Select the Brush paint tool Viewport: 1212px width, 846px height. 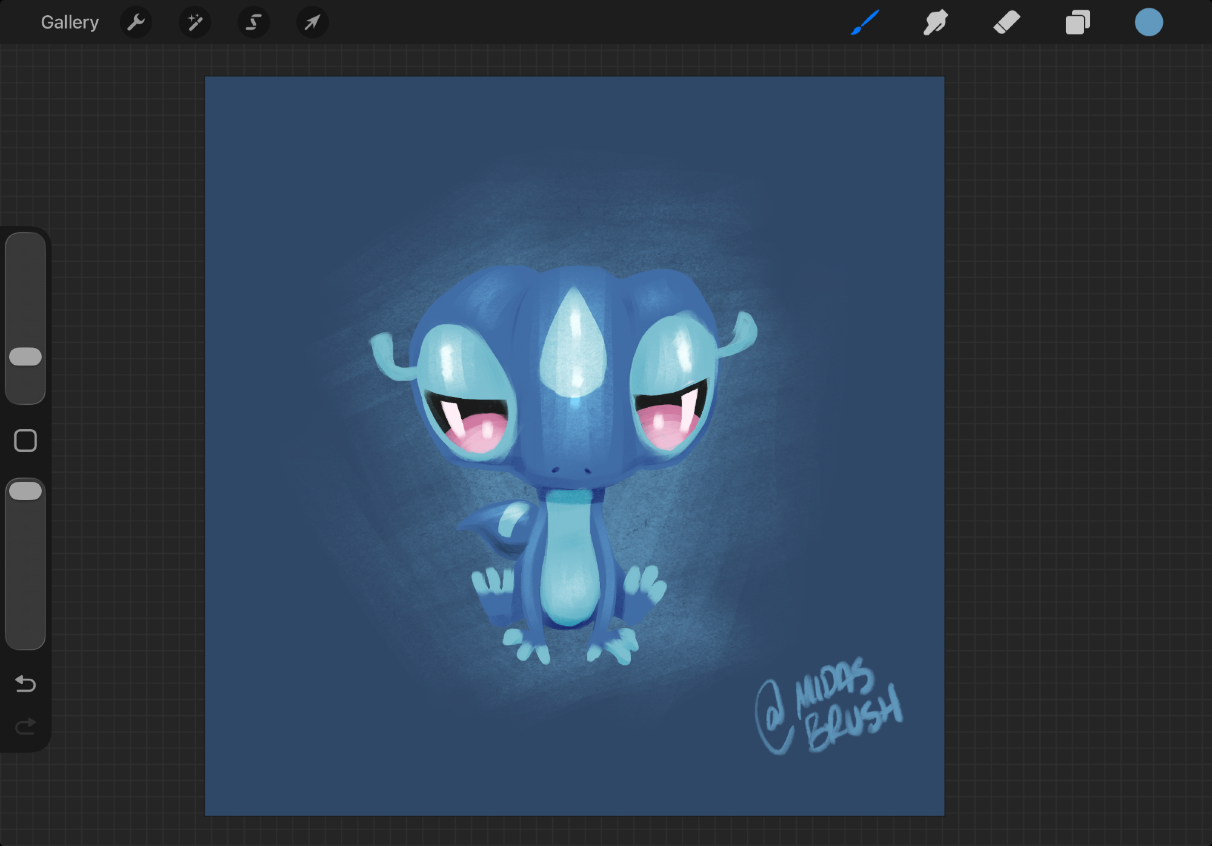click(x=865, y=23)
